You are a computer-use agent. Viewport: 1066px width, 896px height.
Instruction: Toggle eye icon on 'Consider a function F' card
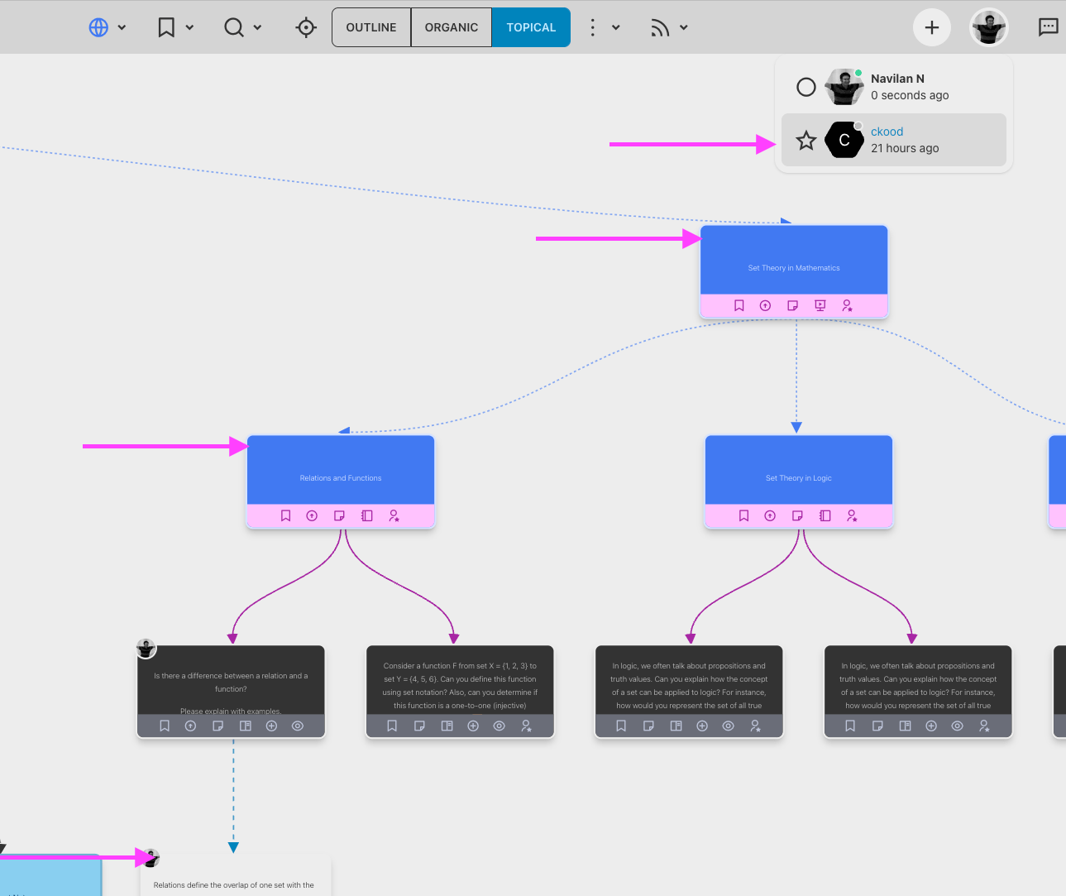[500, 726]
